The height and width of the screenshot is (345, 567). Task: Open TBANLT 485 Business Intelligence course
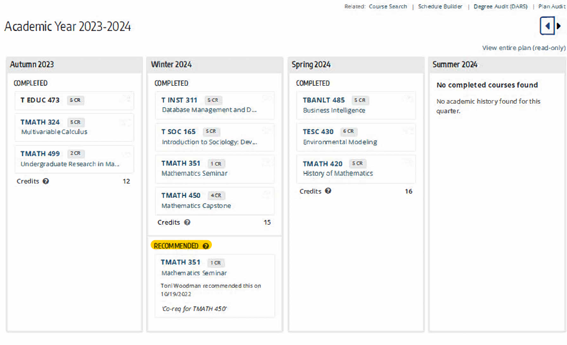coord(323,100)
